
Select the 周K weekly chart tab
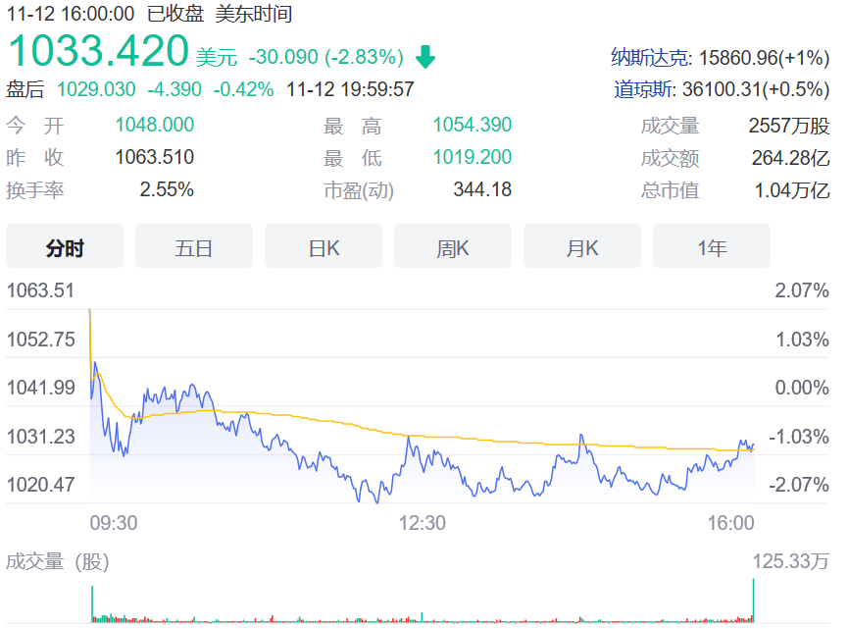[452, 246]
